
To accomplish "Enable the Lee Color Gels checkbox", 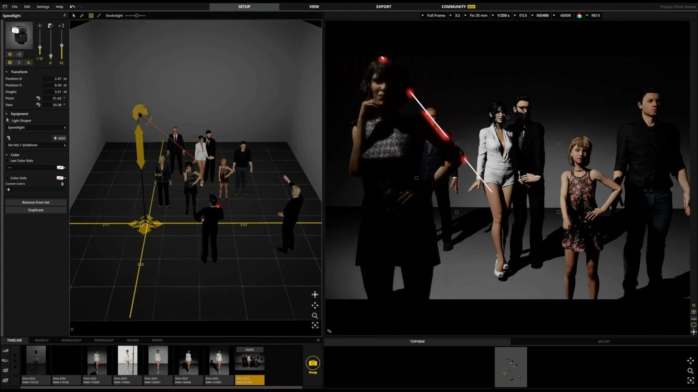I will coord(7,161).
